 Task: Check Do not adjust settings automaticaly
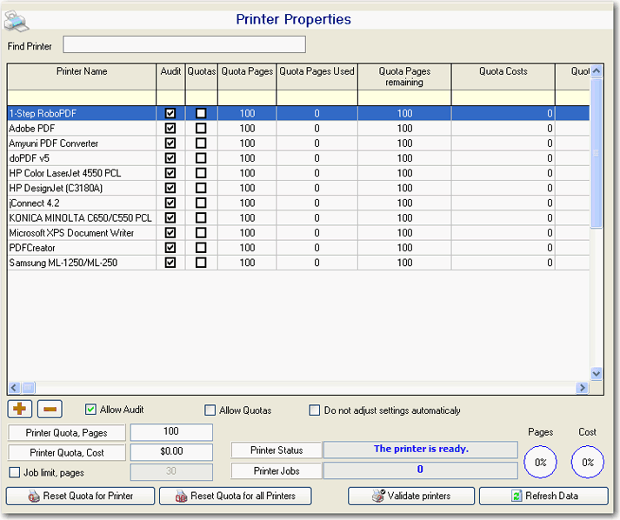[315, 410]
